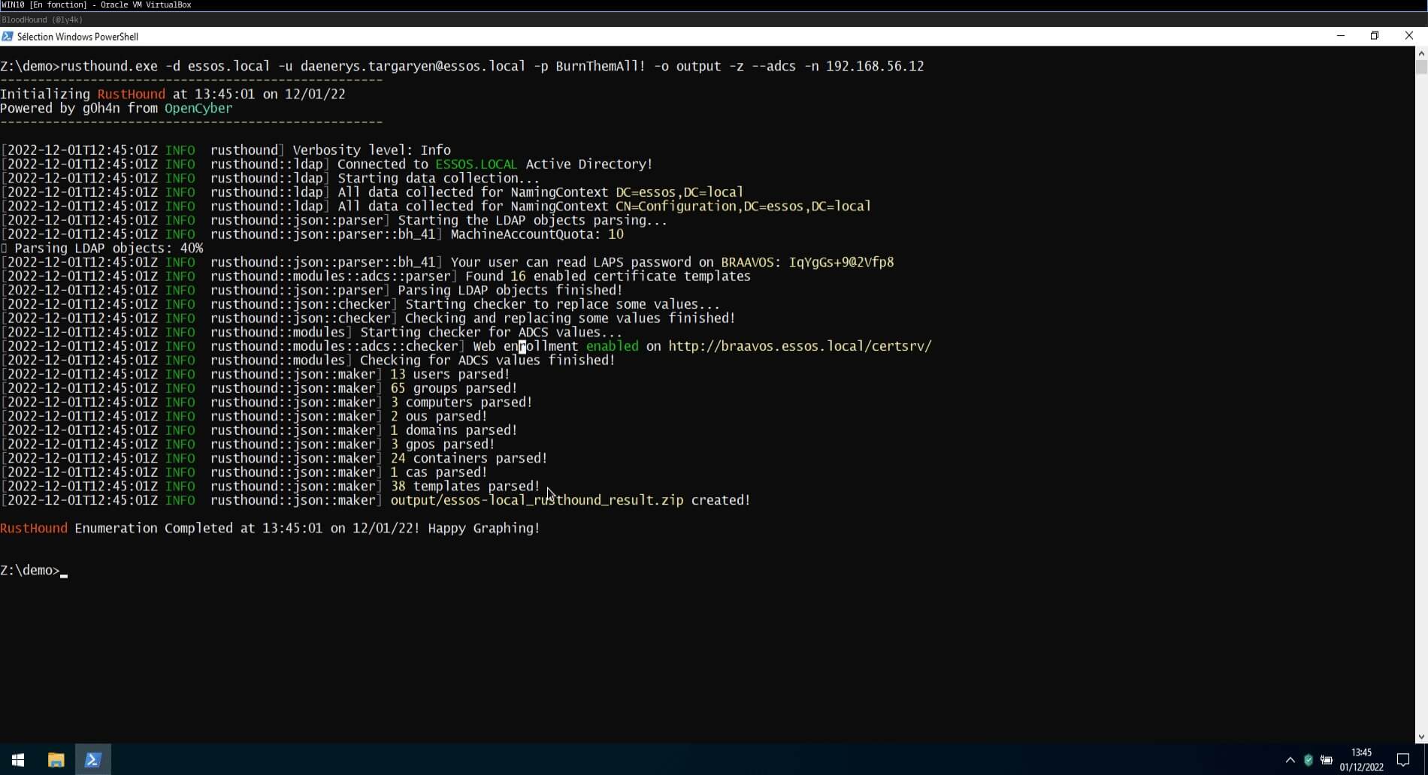Click the VirtualBox window title 'WIN10 [En fonction]'
The image size is (1428, 775).
coord(44,5)
